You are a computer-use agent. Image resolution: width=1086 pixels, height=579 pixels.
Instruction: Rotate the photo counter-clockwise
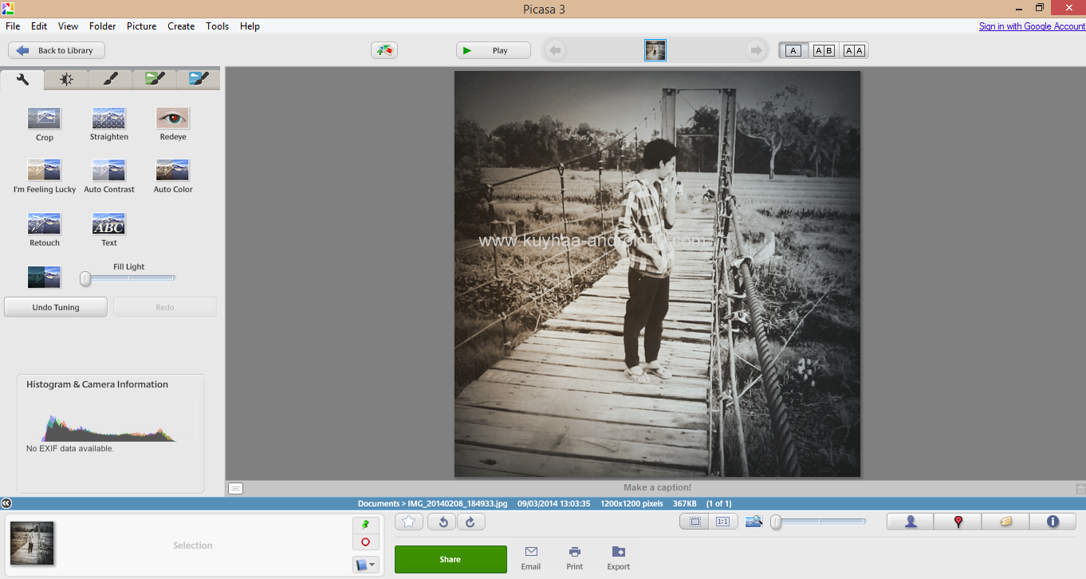(442, 521)
